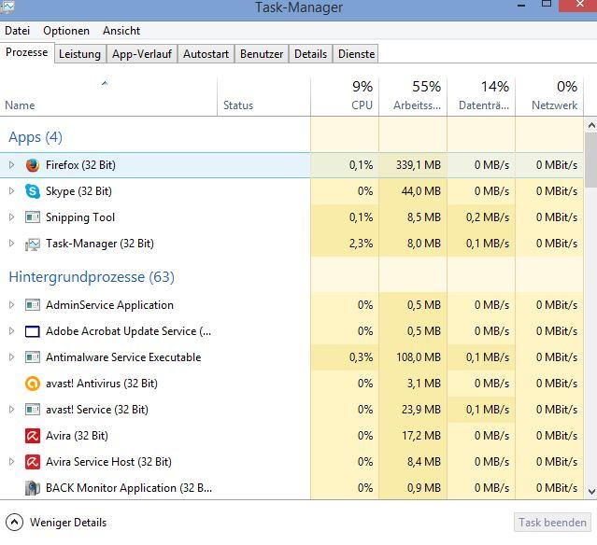Open the Optionen menu
597x545 pixels.
pos(66,31)
